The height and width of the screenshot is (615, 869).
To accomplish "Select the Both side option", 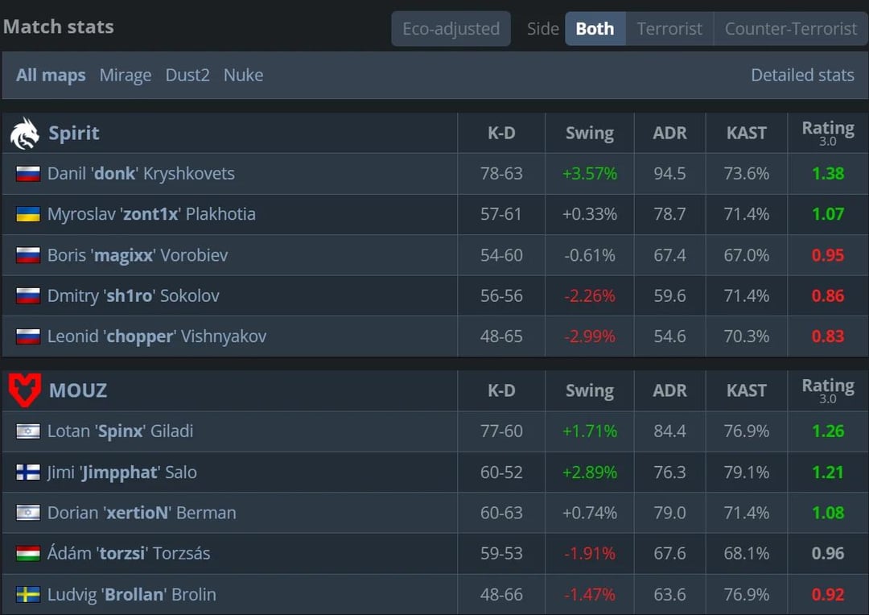I will pos(595,29).
